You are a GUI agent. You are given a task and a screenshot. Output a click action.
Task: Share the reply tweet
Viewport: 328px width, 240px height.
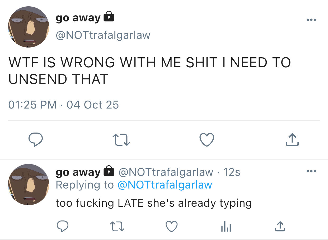280,226
